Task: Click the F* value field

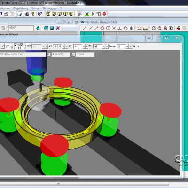Action: [x=36, y=47]
